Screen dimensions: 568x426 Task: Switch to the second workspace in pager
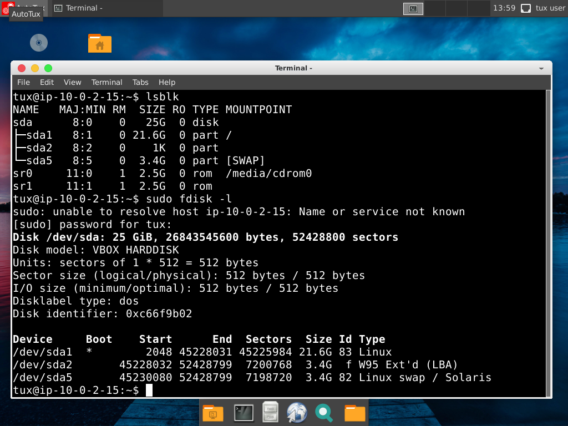pyautogui.click(x=435, y=8)
